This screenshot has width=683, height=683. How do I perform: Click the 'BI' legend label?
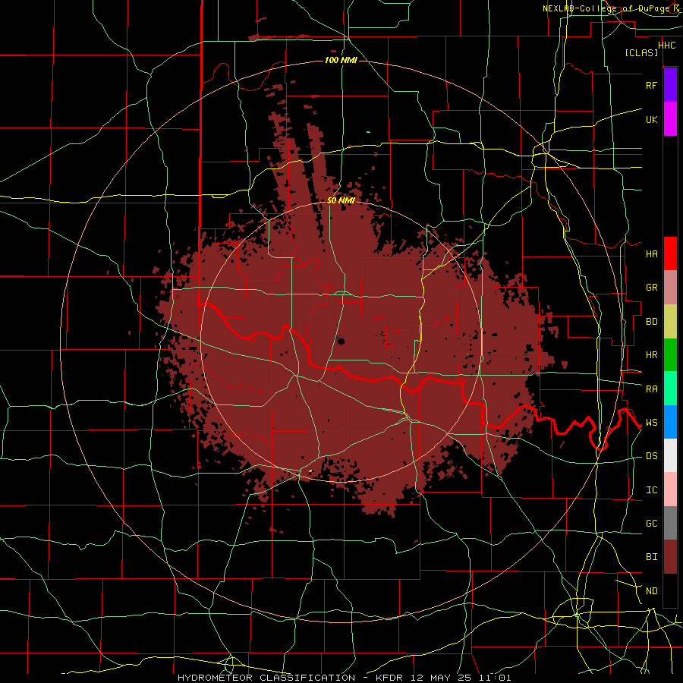(651, 557)
